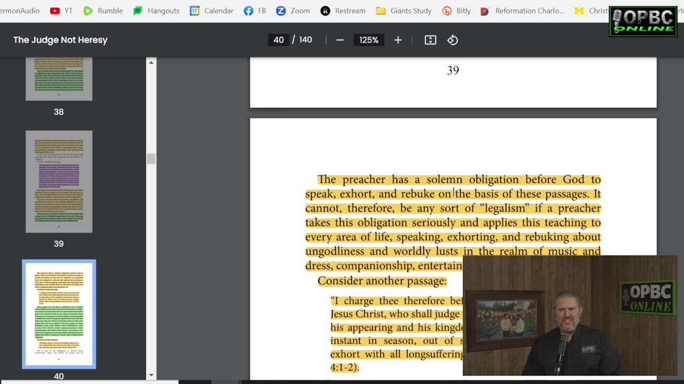Viewport: 684px width, 384px height.
Task: Click the sentence Consider another passage:
Action: [382, 281]
